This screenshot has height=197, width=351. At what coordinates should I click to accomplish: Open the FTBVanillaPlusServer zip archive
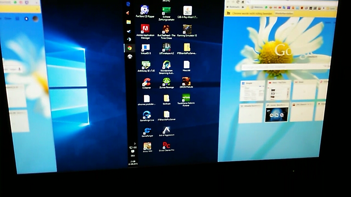click(x=187, y=49)
